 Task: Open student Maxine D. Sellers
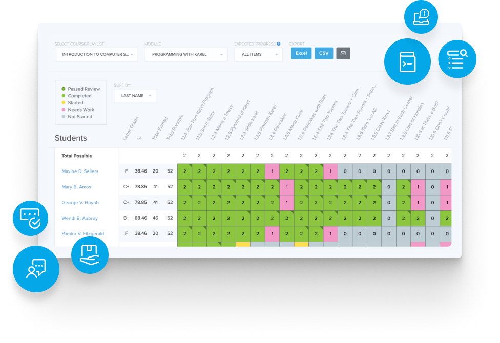(x=80, y=171)
